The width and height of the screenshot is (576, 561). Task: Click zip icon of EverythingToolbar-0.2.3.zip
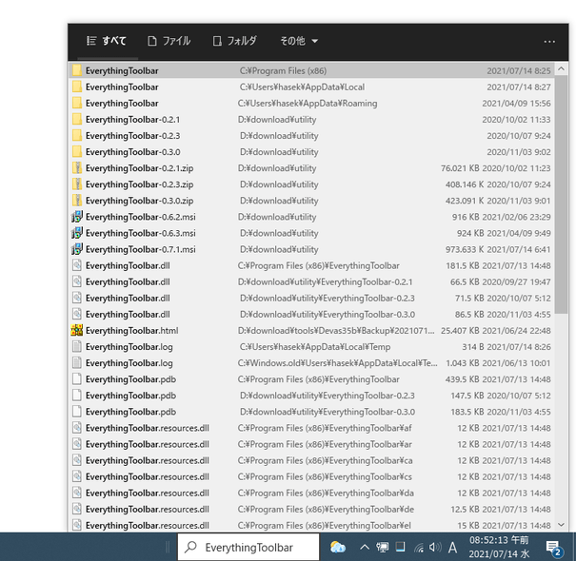click(77, 184)
